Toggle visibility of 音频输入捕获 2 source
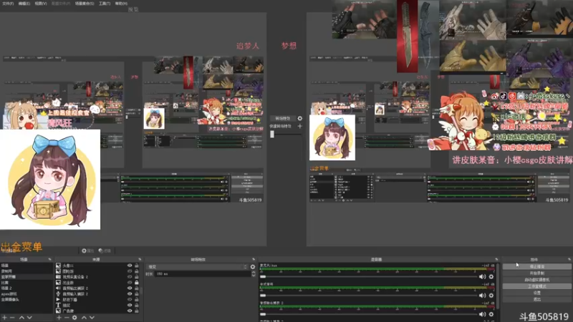The width and height of the screenshot is (573, 322). point(130,293)
